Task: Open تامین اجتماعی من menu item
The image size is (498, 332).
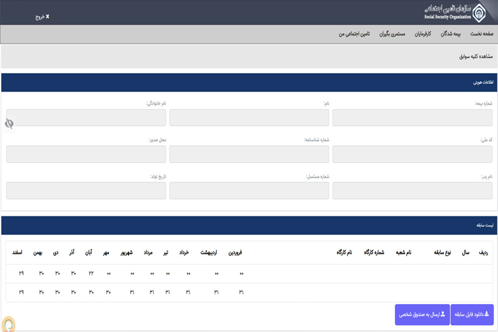Action: click(354, 34)
